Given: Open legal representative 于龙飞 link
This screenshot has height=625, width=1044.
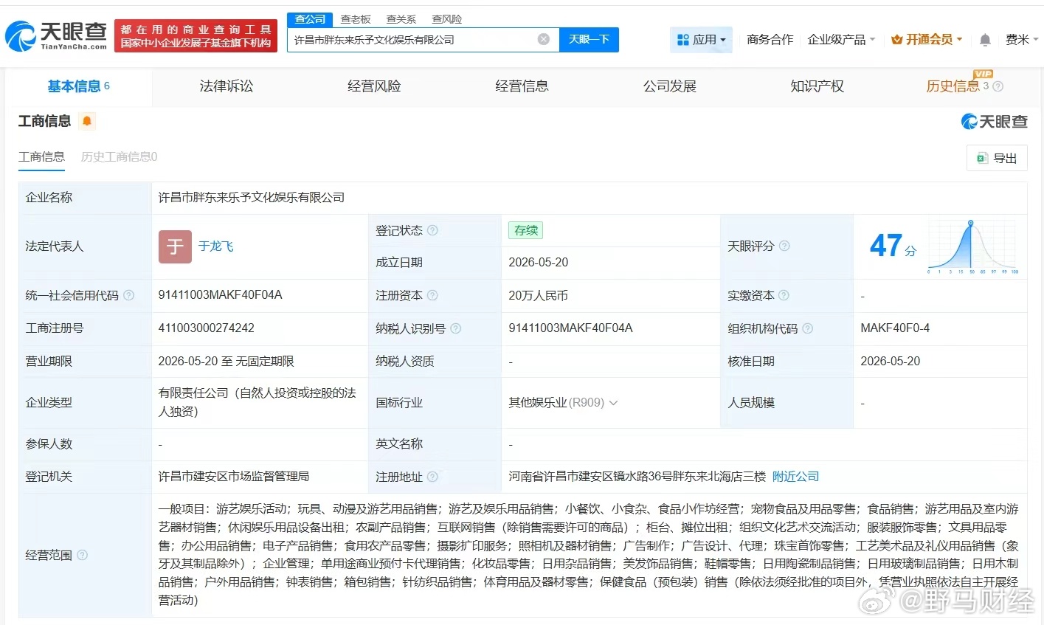Looking at the screenshot, I should pos(215,246).
